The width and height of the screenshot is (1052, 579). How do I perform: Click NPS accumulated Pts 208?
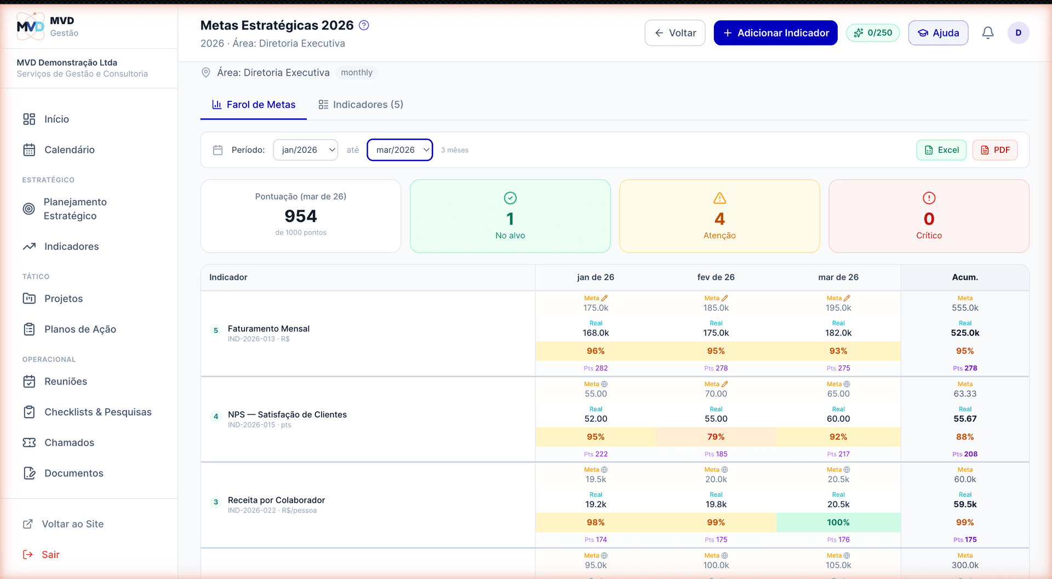(965, 454)
